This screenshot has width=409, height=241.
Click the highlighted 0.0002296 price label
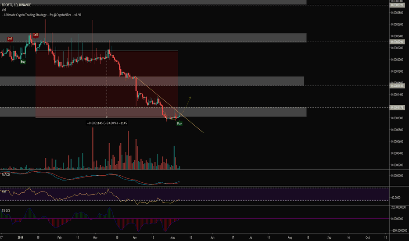pos(397,42)
